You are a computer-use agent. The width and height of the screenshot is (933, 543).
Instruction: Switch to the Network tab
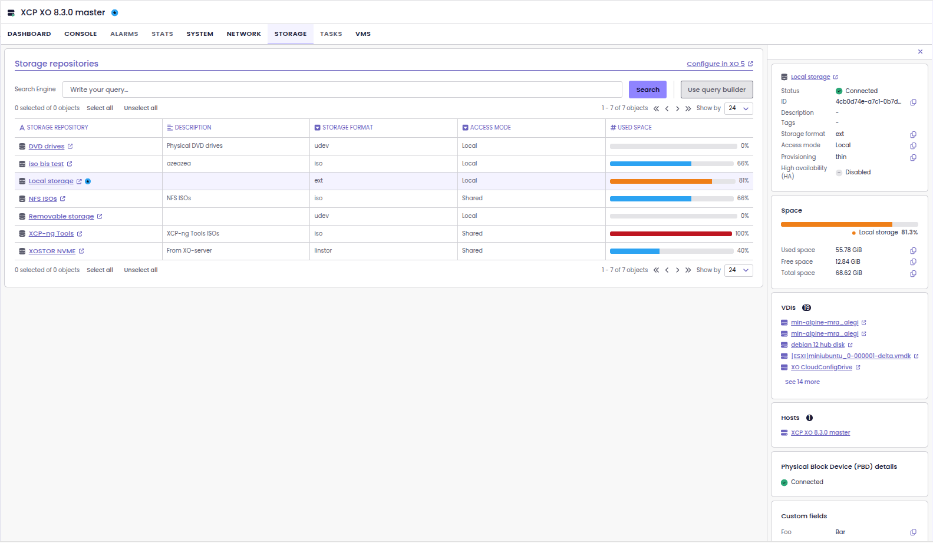[x=243, y=34]
